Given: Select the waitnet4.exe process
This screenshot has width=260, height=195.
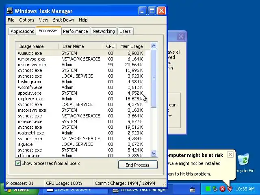Looking at the screenshot, I should click(81, 133).
